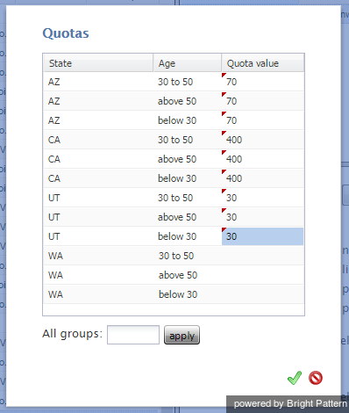Select the UT above 50 Age cell

188,217
